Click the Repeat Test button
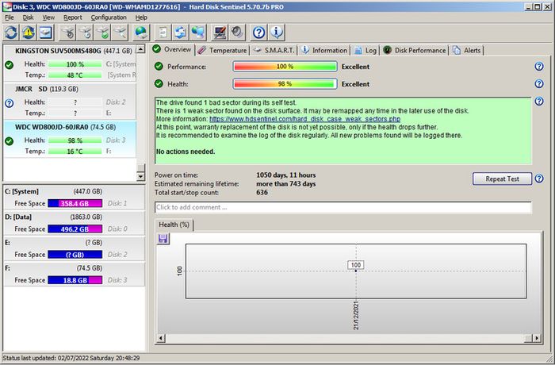This screenshot has width=555, height=365. (x=502, y=179)
